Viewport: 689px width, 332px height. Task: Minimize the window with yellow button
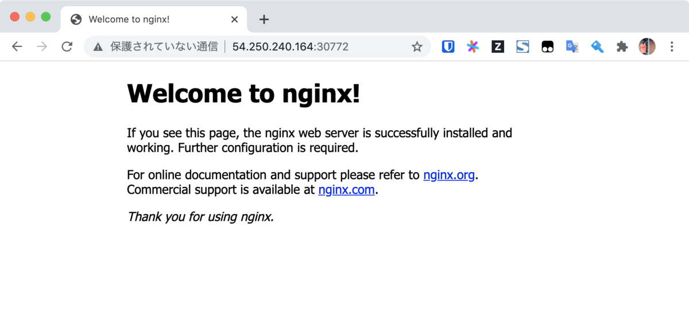pos(30,17)
